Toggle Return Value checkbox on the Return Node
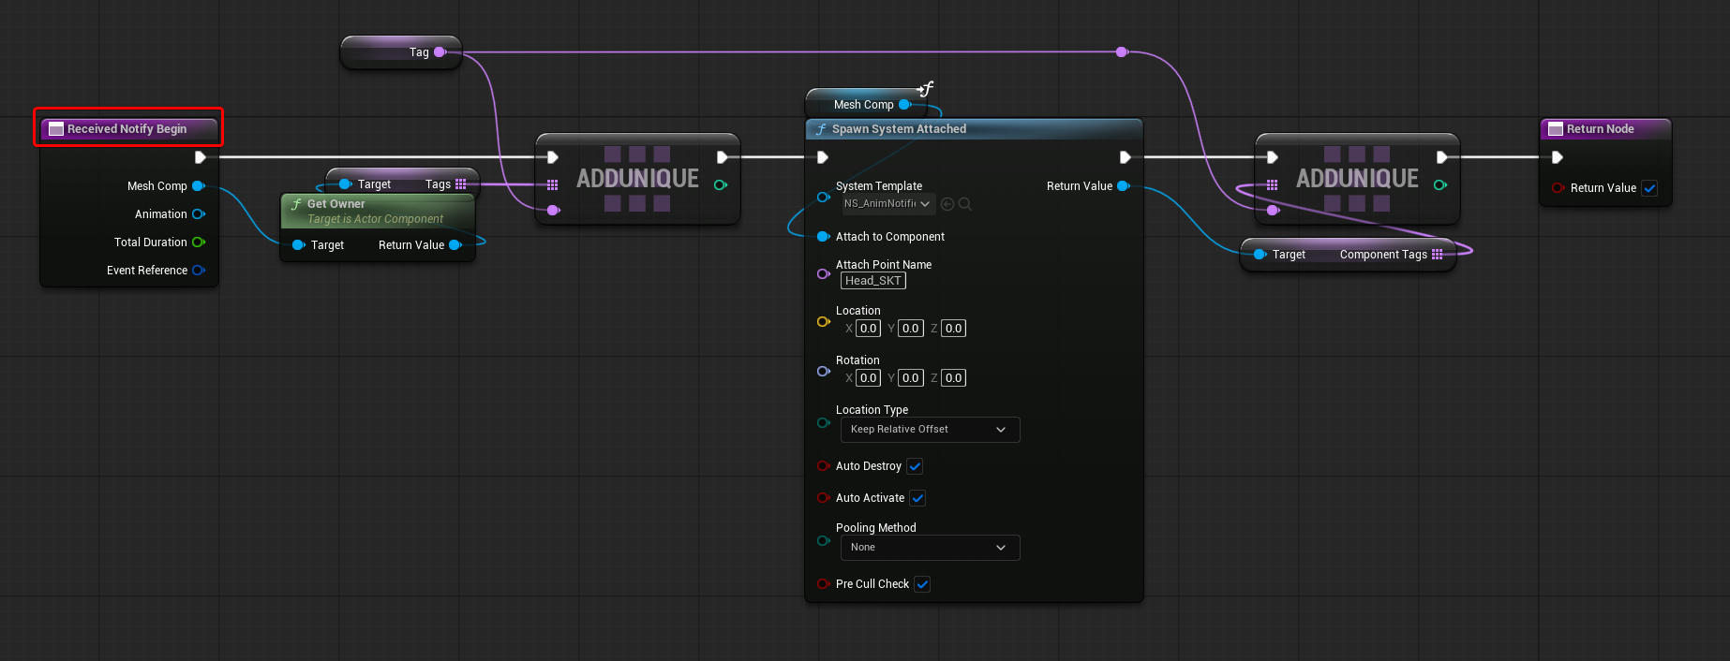Viewport: 1730px width, 661px height. (1650, 188)
